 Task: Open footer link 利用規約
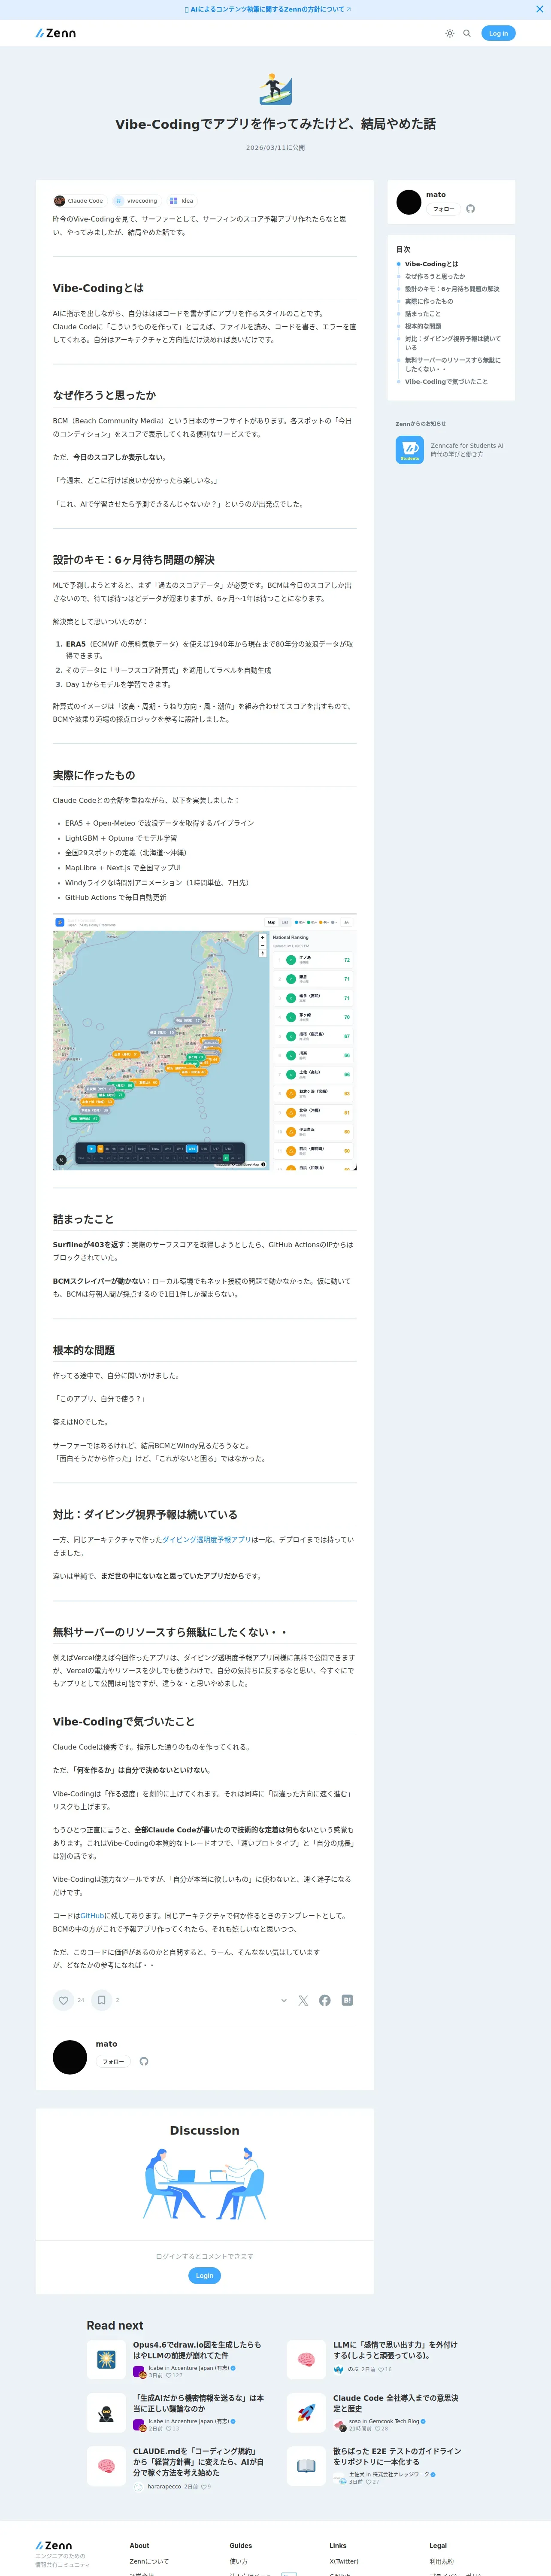point(441,2562)
